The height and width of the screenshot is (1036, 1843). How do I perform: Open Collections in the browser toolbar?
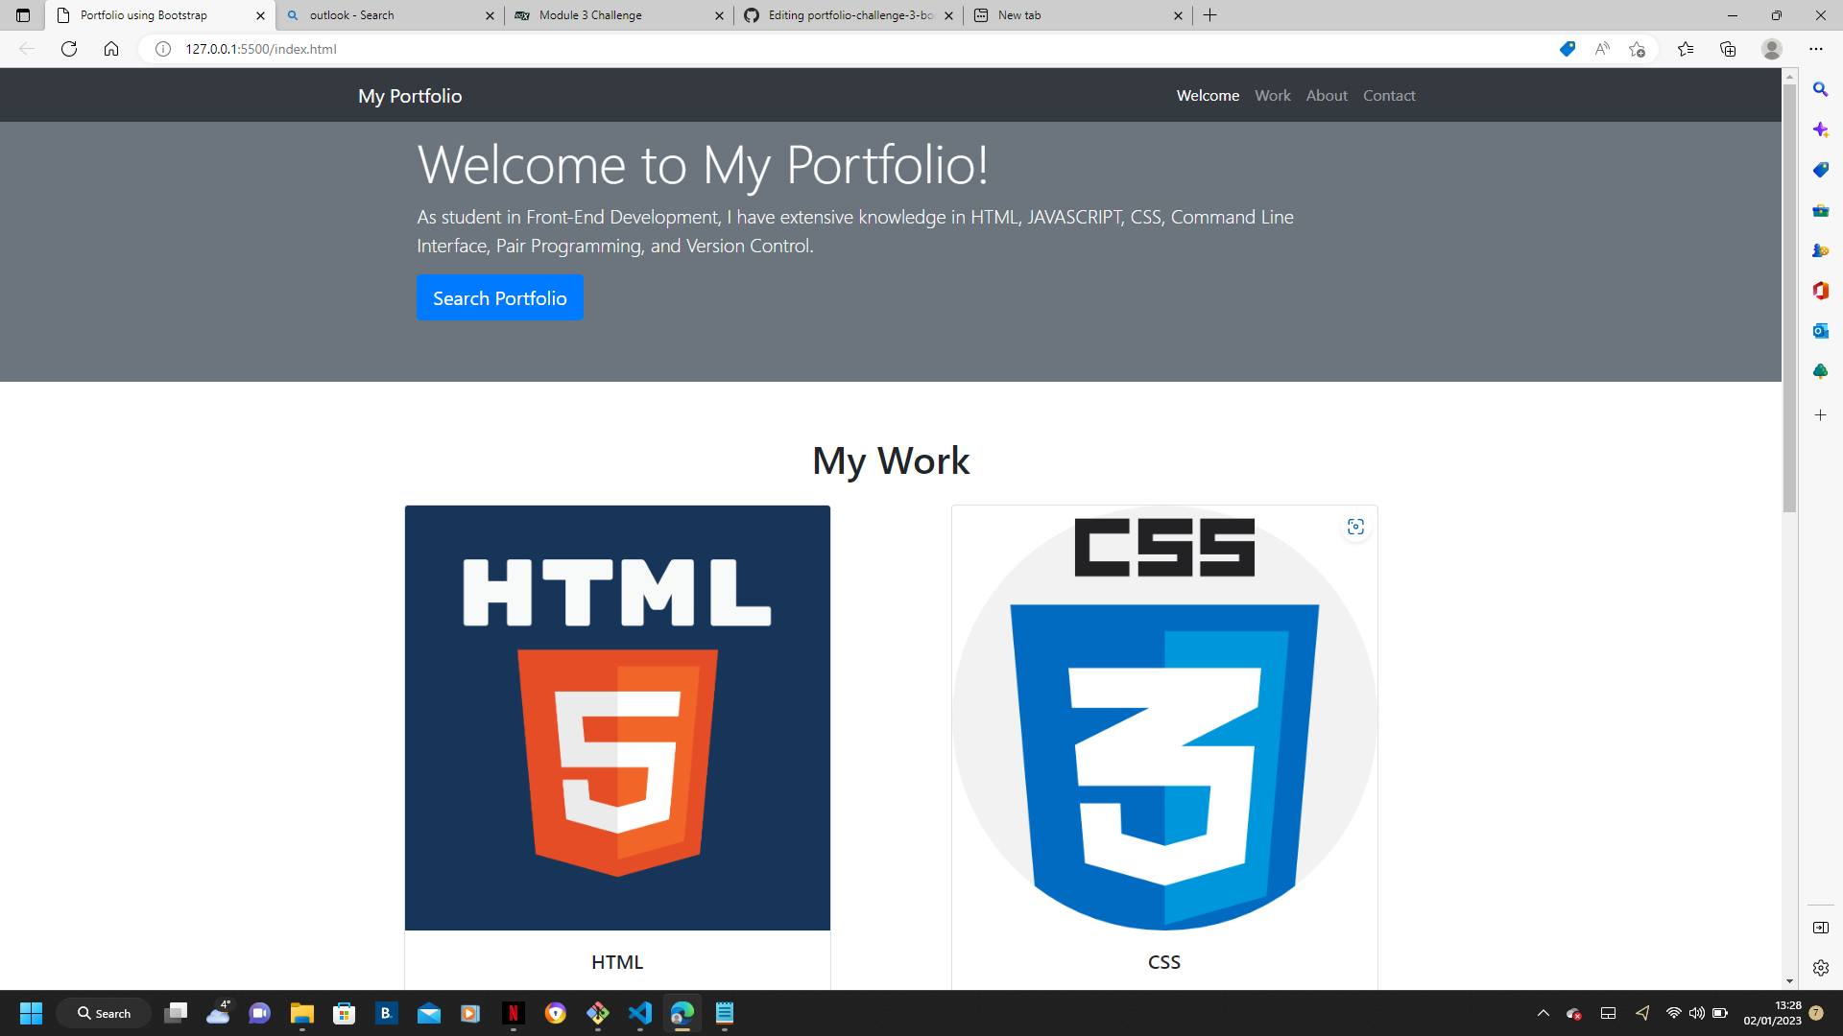1728,49
